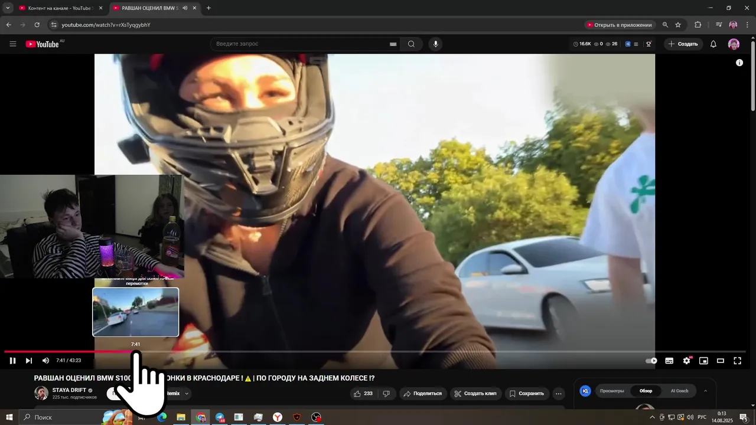The height and width of the screenshot is (425, 756).
Task: Reload the current page
Action: (37, 25)
